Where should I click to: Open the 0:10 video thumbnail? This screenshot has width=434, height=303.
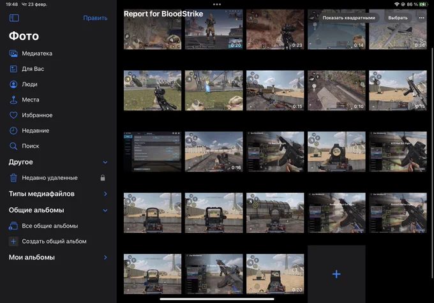pyautogui.click(x=336, y=91)
